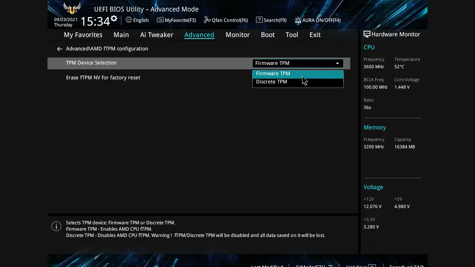Click the Voltage heading in Hardware Monitor

coord(373,187)
